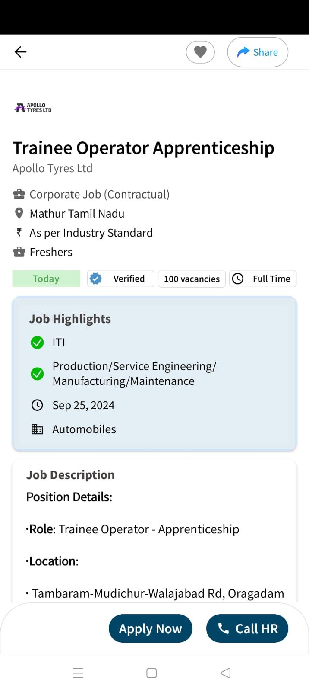
Task: Select the 100 vacancies chip
Action: click(x=192, y=279)
